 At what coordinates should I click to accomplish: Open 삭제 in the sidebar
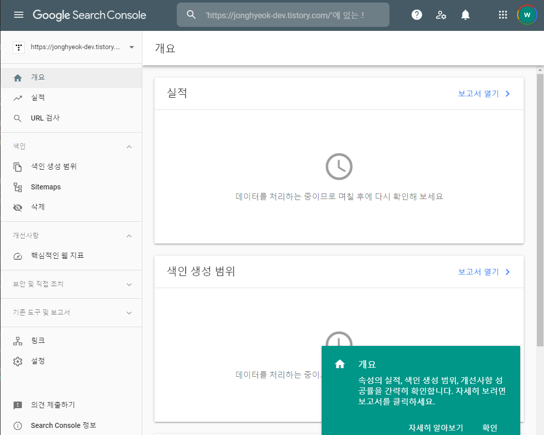(71, 208)
